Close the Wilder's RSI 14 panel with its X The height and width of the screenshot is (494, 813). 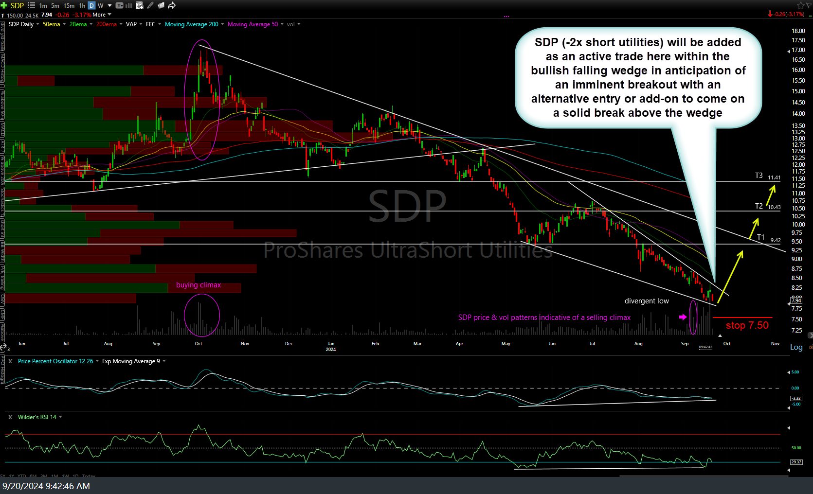click(9, 417)
